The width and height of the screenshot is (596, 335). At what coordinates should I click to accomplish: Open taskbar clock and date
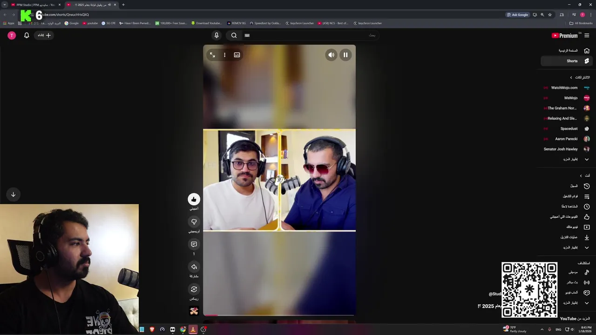(x=586, y=329)
